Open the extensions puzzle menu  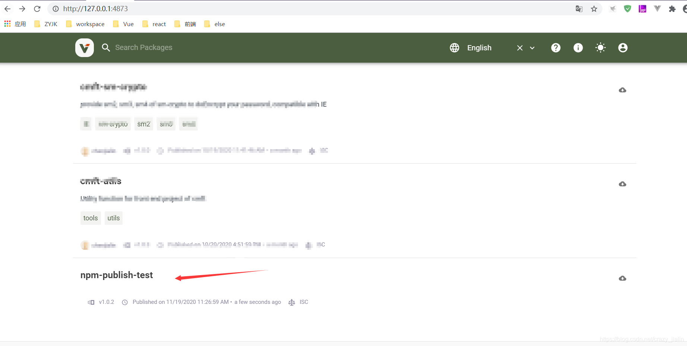(x=672, y=9)
